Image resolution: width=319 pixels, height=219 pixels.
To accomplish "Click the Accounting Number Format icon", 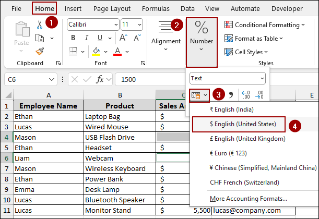I will pyautogui.click(x=196, y=95).
